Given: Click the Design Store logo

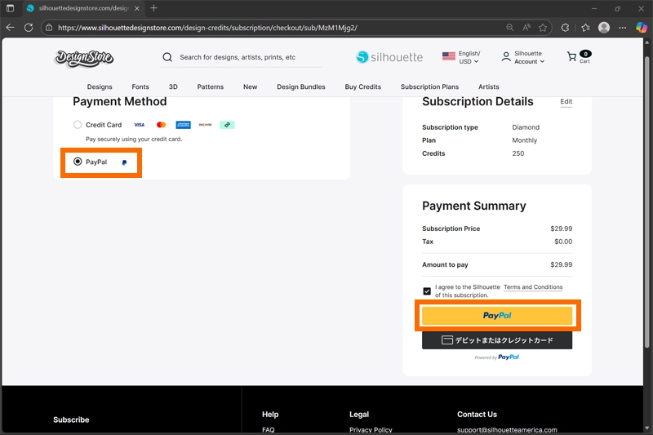Looking at the screenshot, I should click(84, 58).
